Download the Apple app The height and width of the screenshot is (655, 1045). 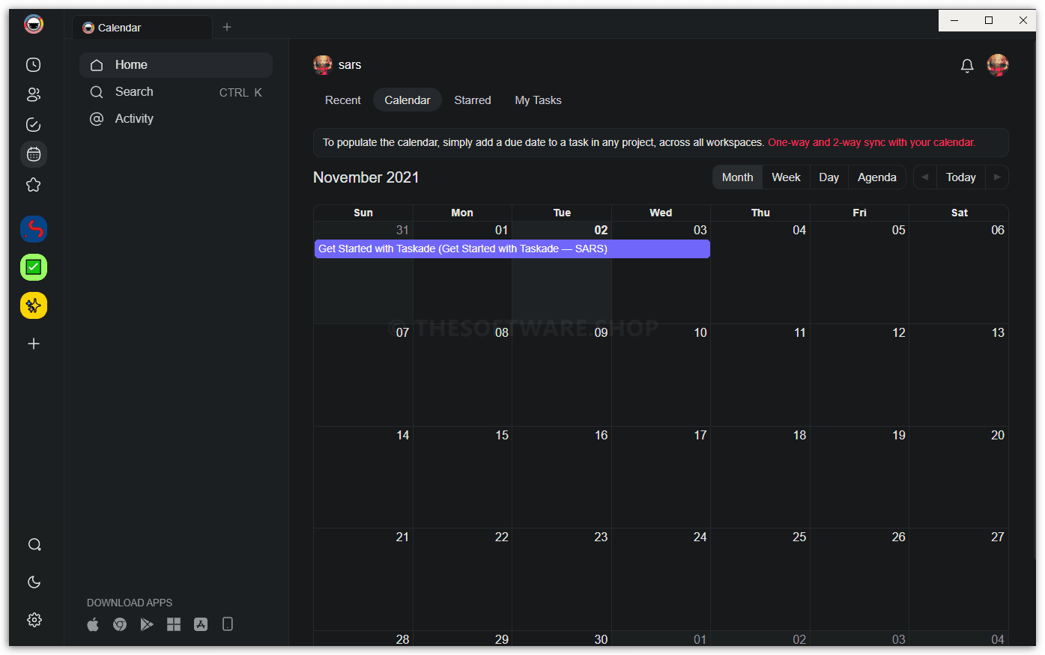(x=93, y=624)
